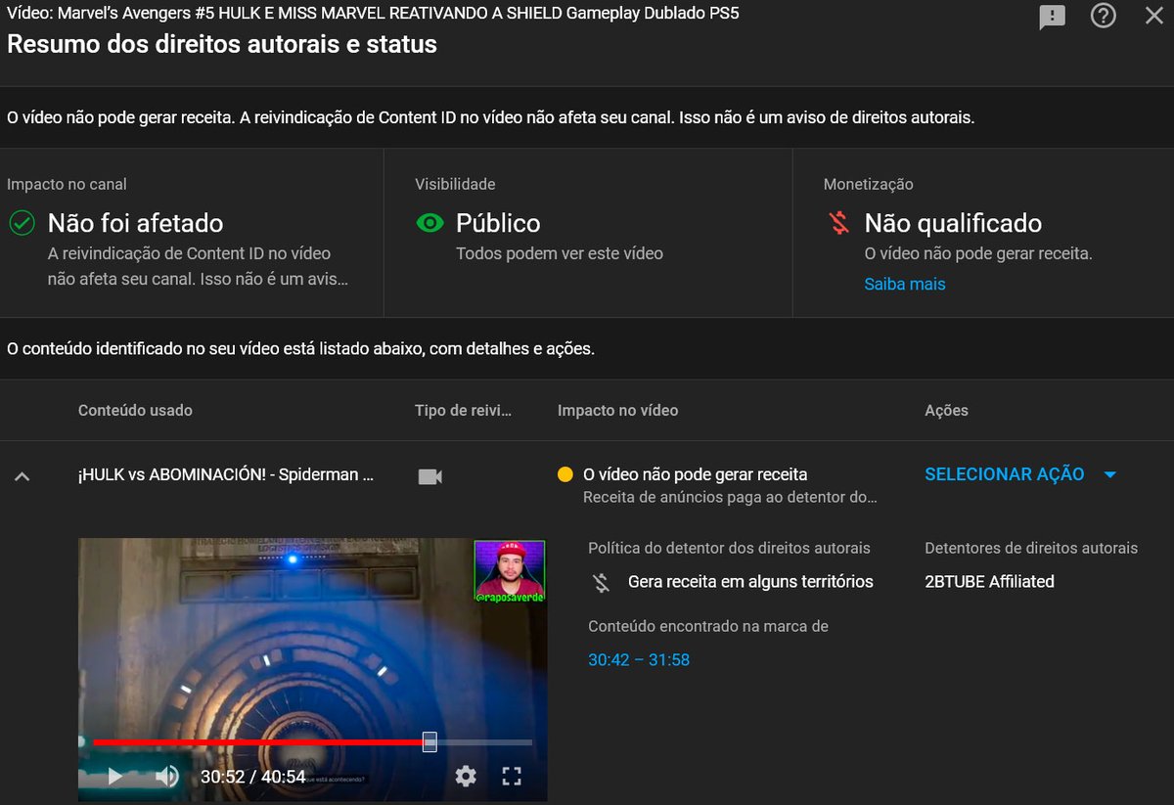
Task: Open video player settings gear
Action: (x=466, y=777)
